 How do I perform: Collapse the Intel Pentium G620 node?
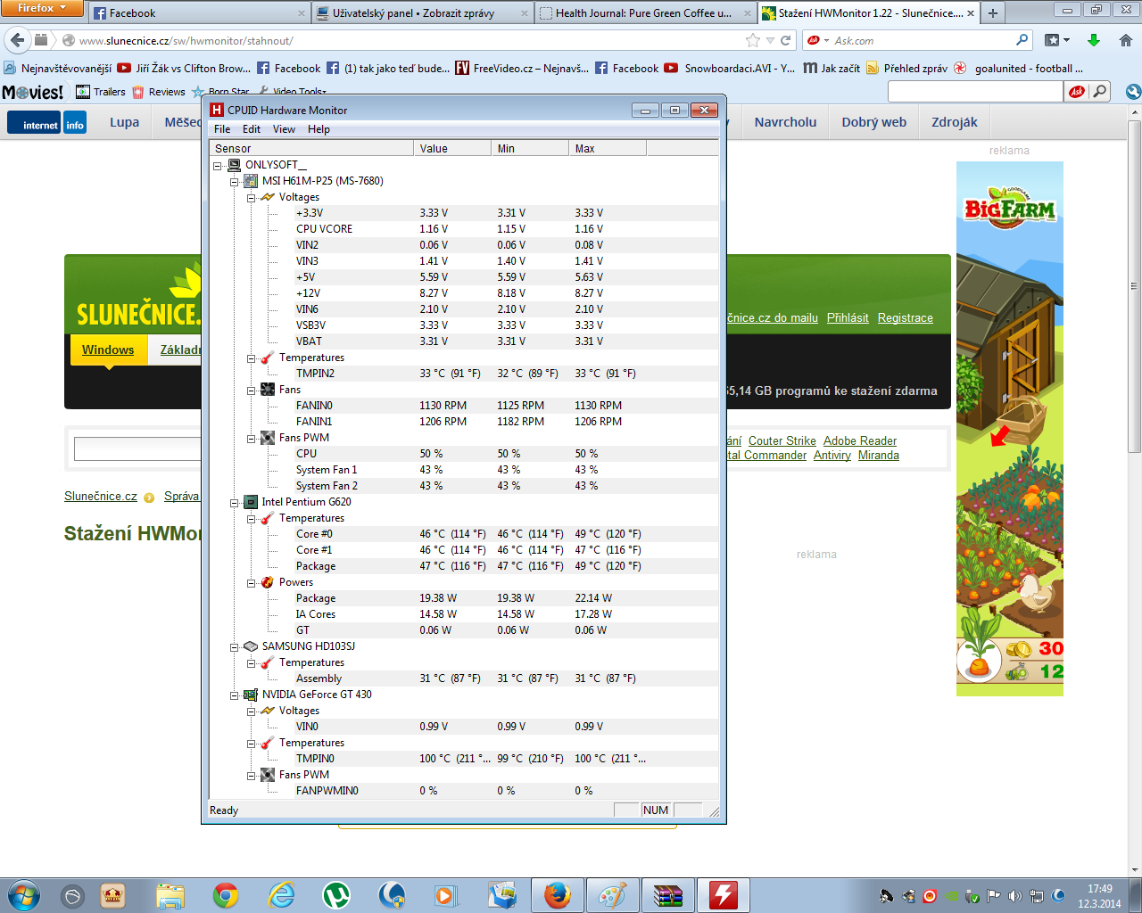235,503
